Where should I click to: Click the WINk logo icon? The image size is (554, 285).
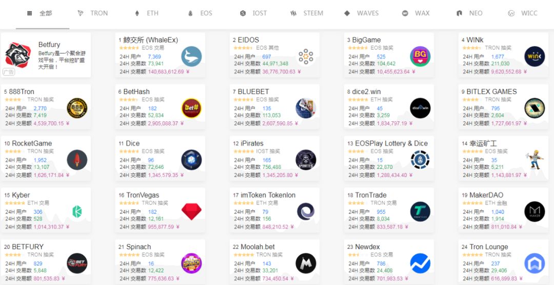(x=535, y=56)
